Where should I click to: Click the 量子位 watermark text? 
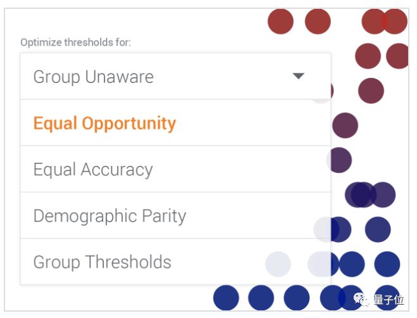(x=388, y=300)
